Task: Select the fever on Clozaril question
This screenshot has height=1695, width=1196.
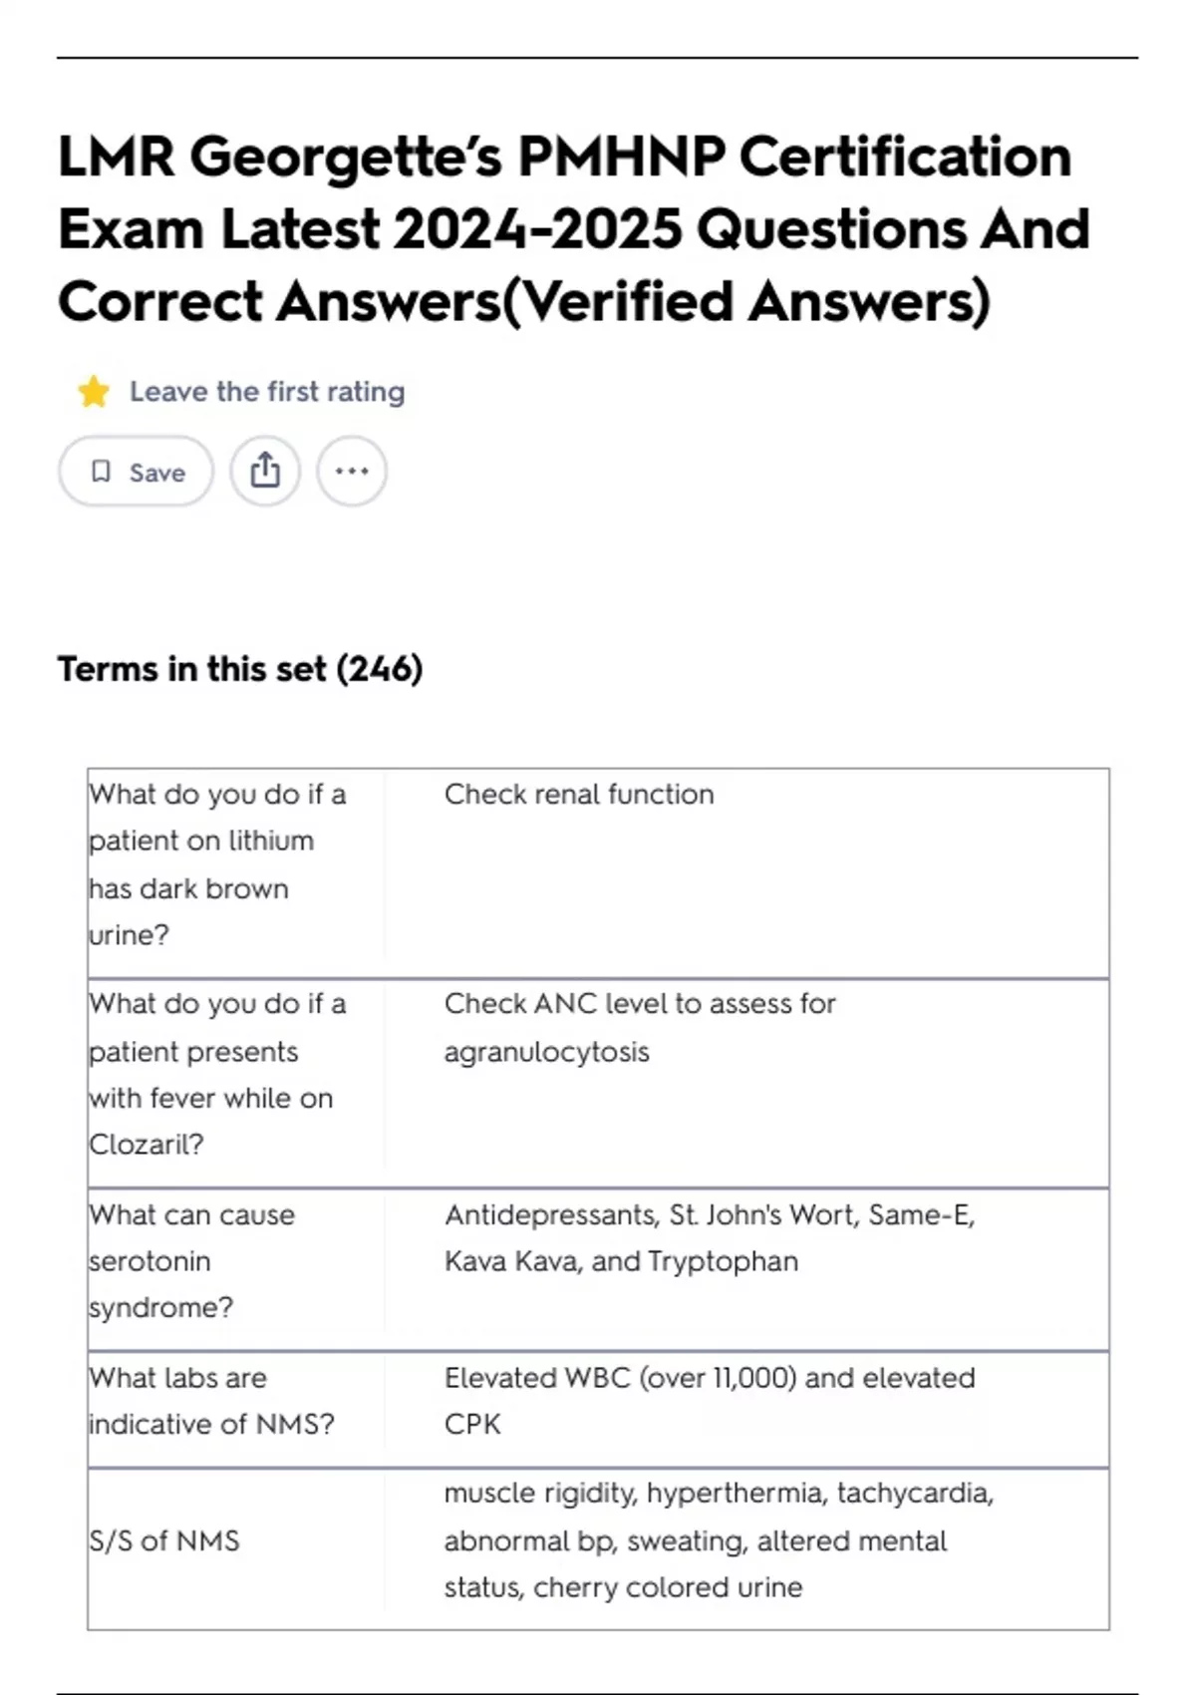Action: click(x=217, y=1074)
